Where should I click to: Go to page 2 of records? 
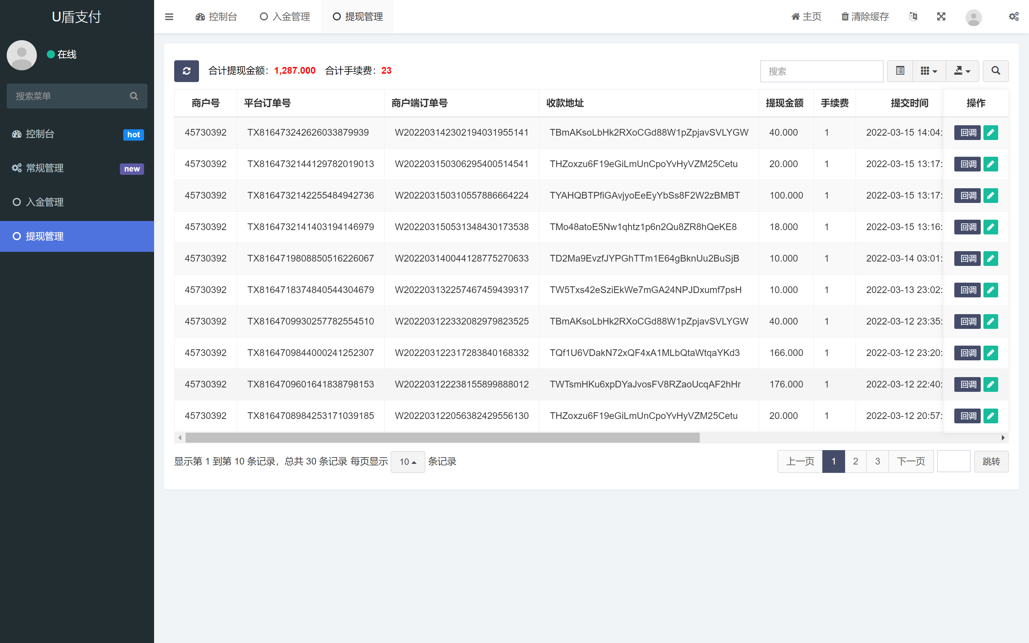point(855,461)
